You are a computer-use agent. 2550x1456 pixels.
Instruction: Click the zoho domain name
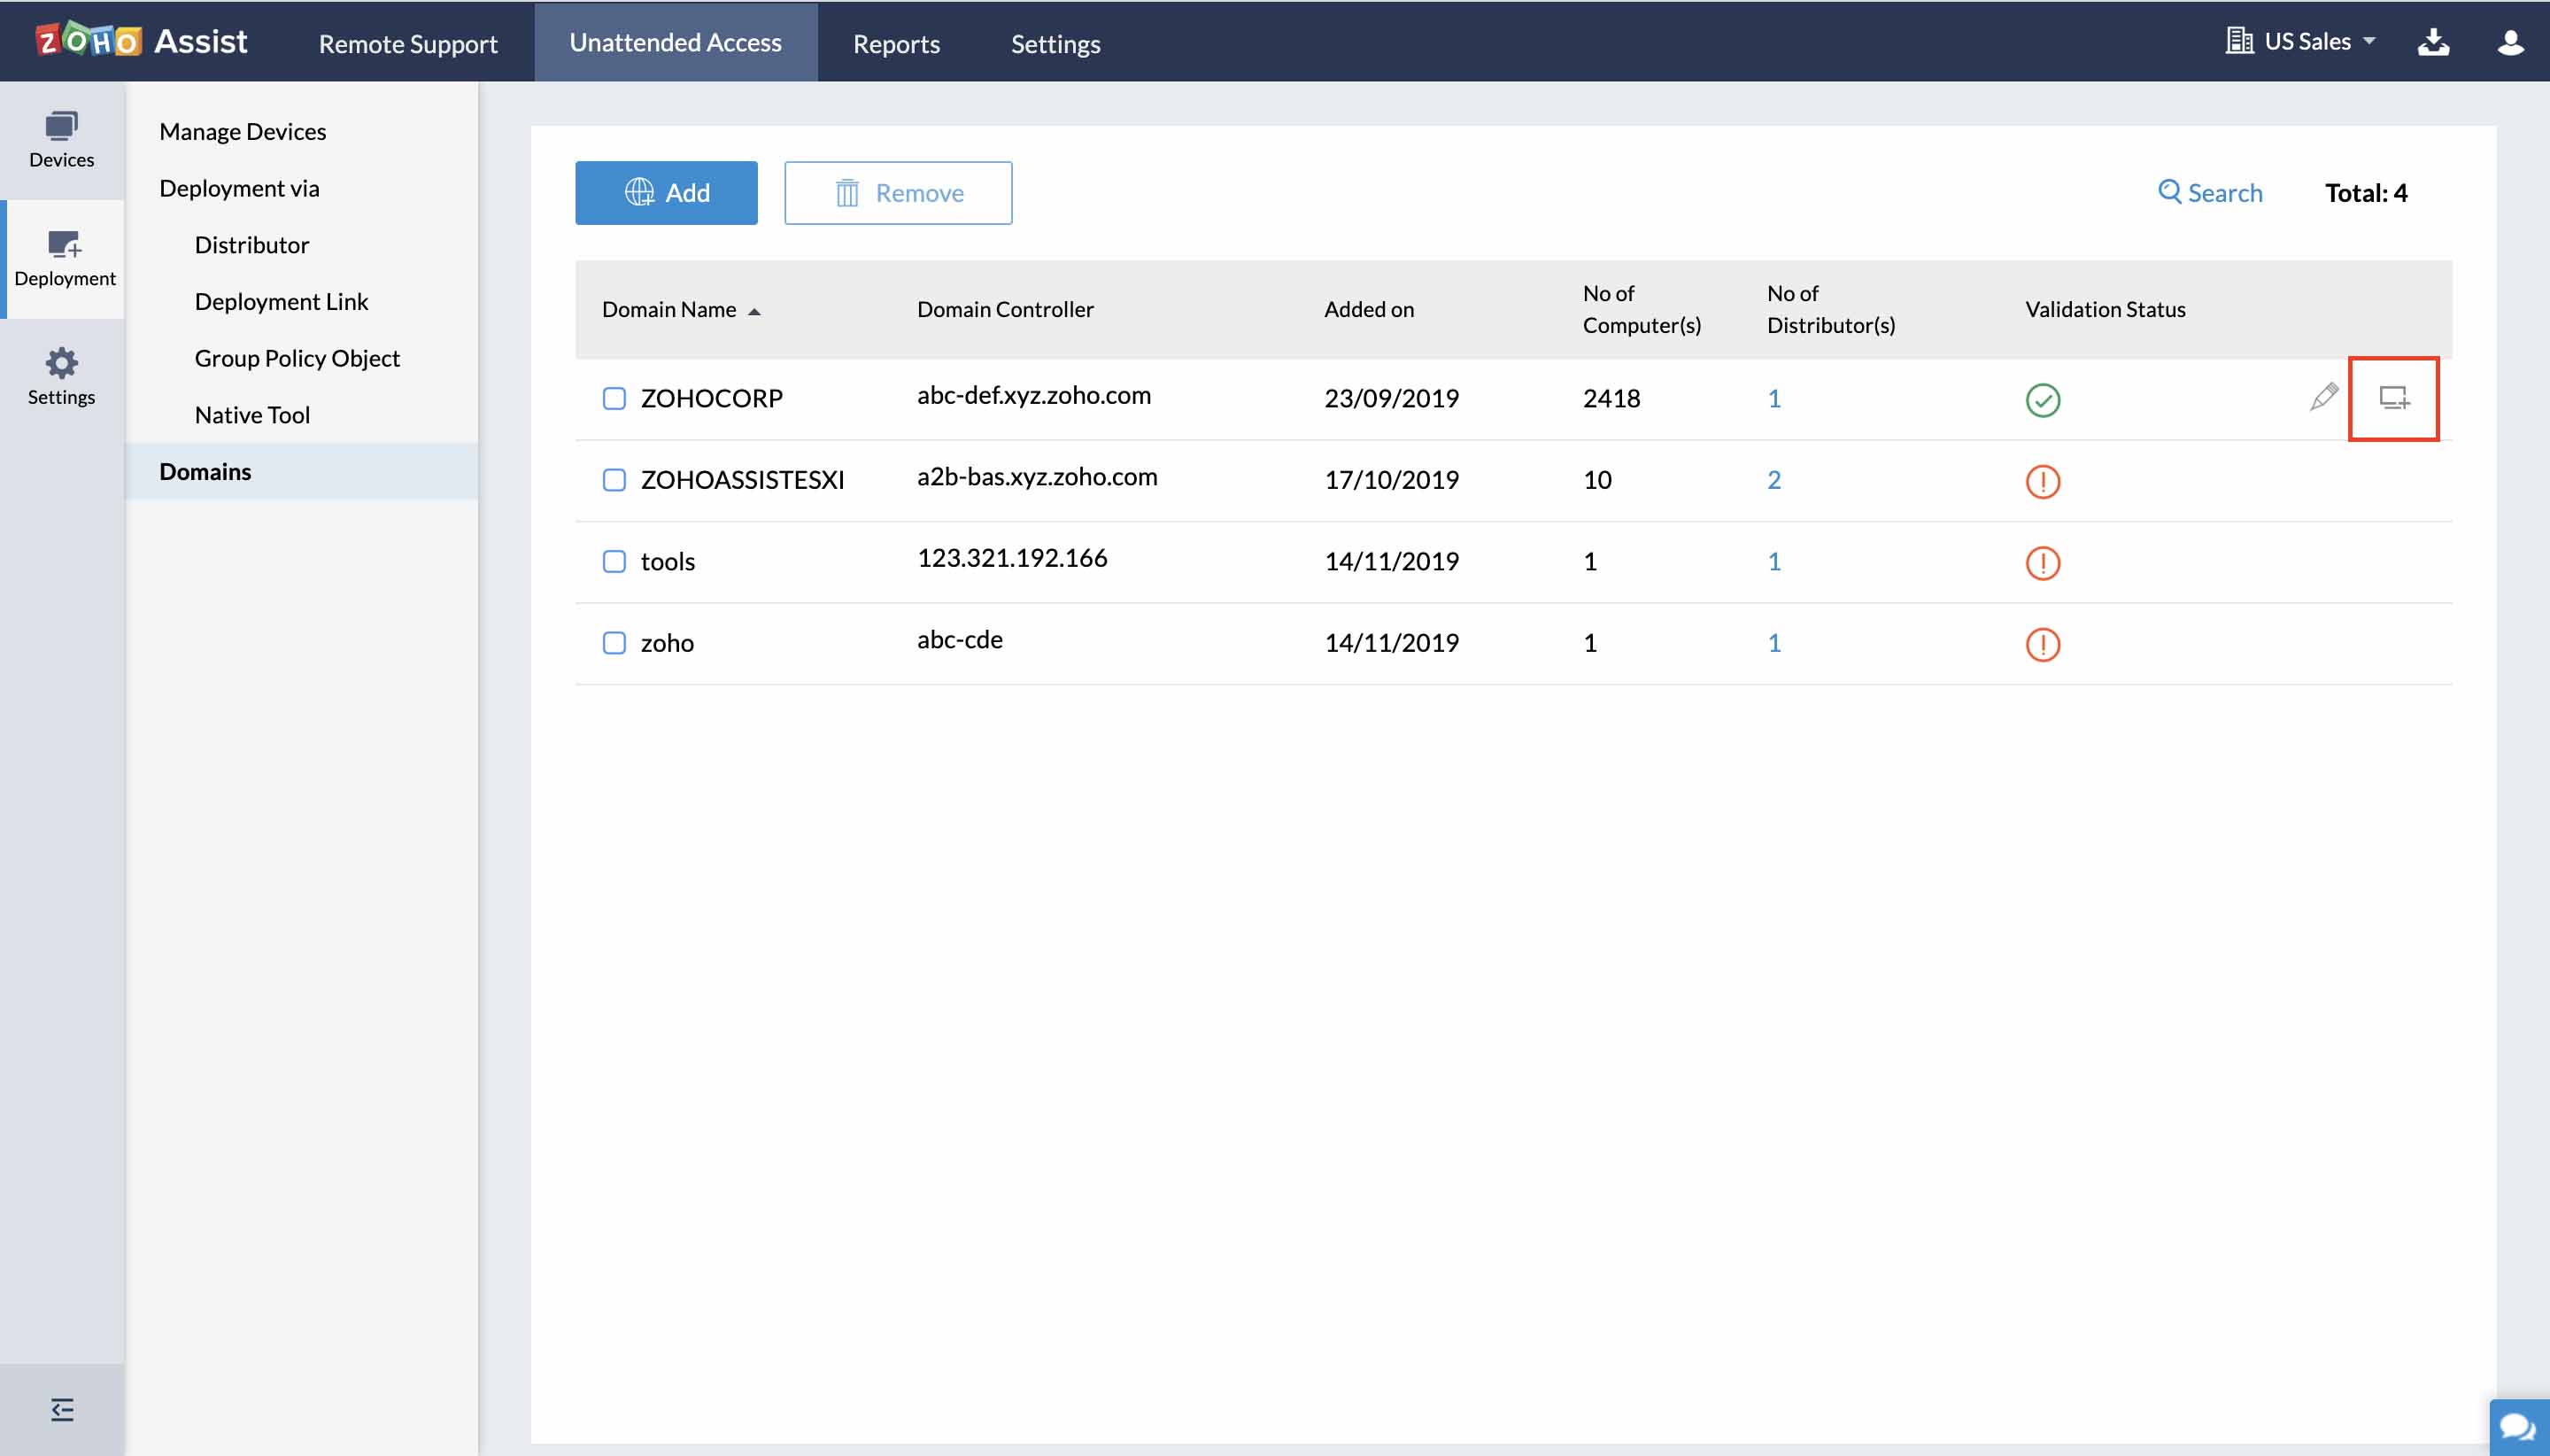click(x=667, y=643)
